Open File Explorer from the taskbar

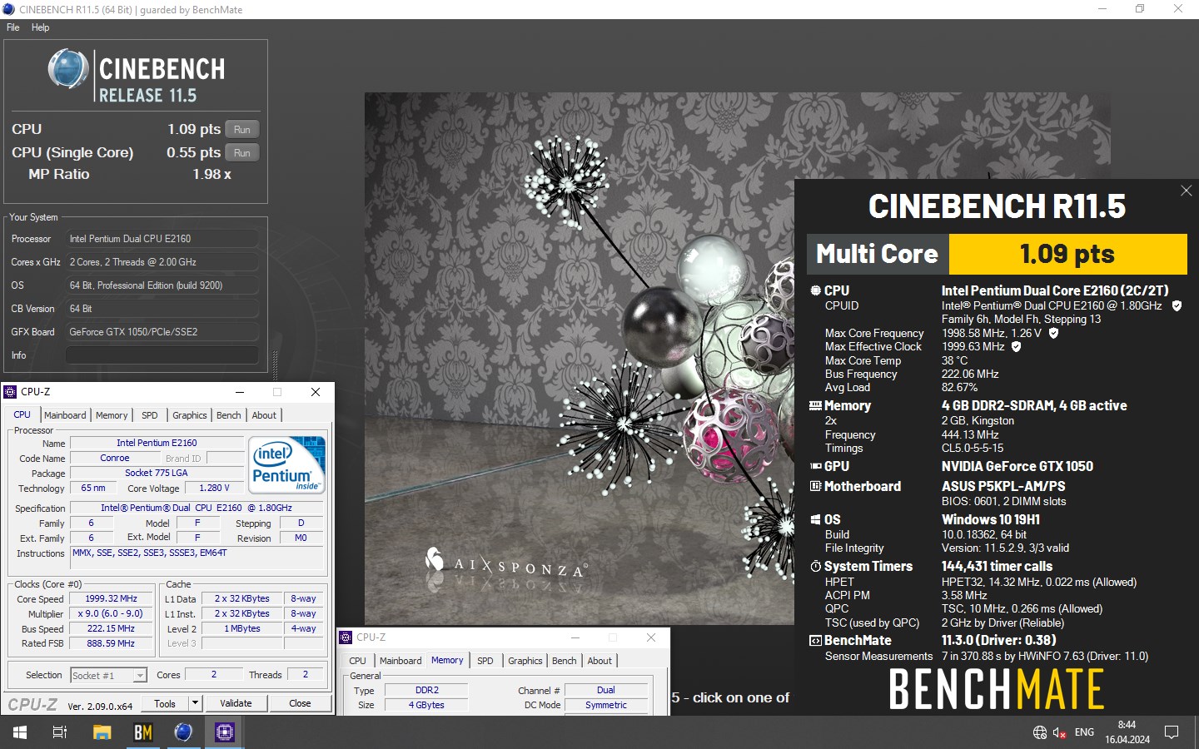[102, 732]
